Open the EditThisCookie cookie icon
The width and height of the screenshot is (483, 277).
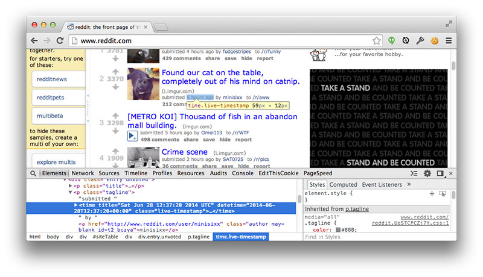click(434, 40)
